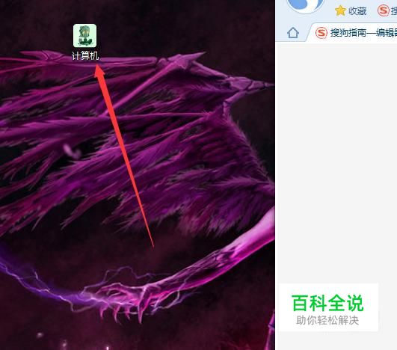The image size is (397, 350).
Task: Open the cut-off 搜 bookmark link
Action: click(394, 11)
